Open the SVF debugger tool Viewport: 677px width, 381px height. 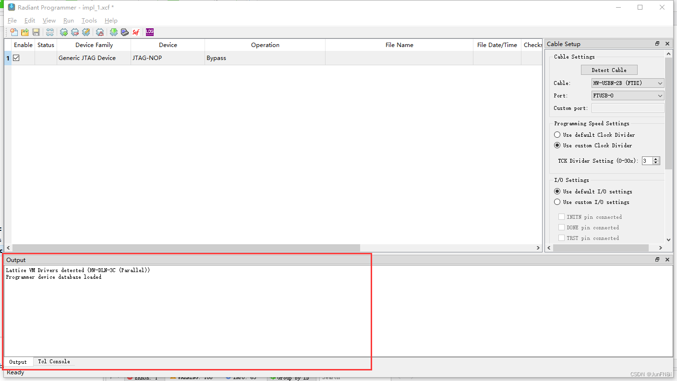[136, 32]
